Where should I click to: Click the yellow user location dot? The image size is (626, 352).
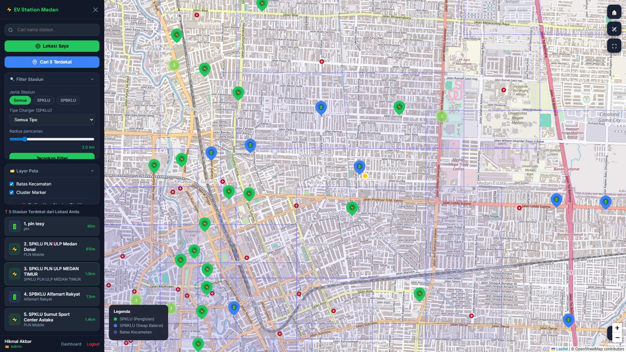[x=365, y=176]
